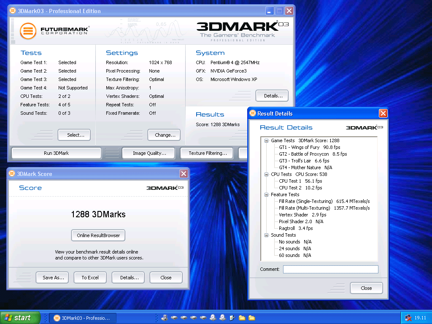Click the Result Details window title icon
Image resolution: width=432 pixels, height=324 pixels.
[253, 113]
